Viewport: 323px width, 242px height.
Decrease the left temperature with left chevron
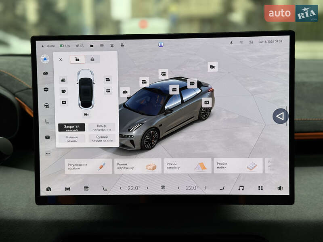(120, 188)
